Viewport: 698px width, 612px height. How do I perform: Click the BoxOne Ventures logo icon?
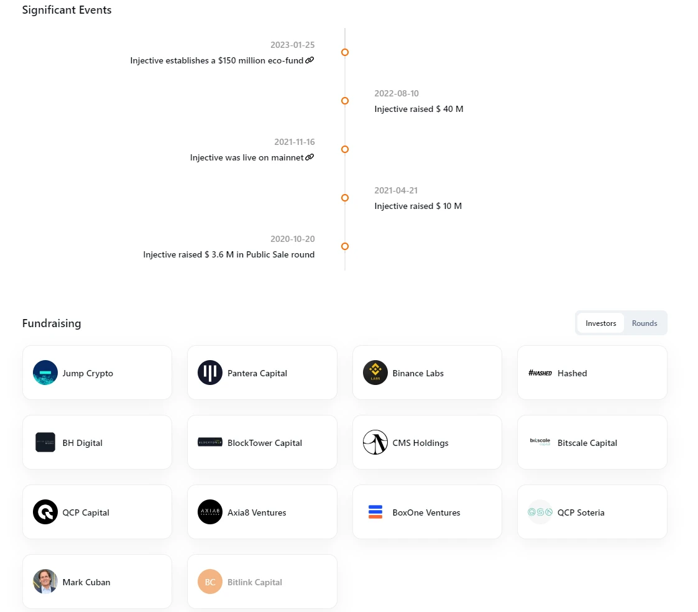(375, 512)
